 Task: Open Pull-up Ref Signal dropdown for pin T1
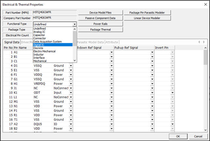point(152,120)
